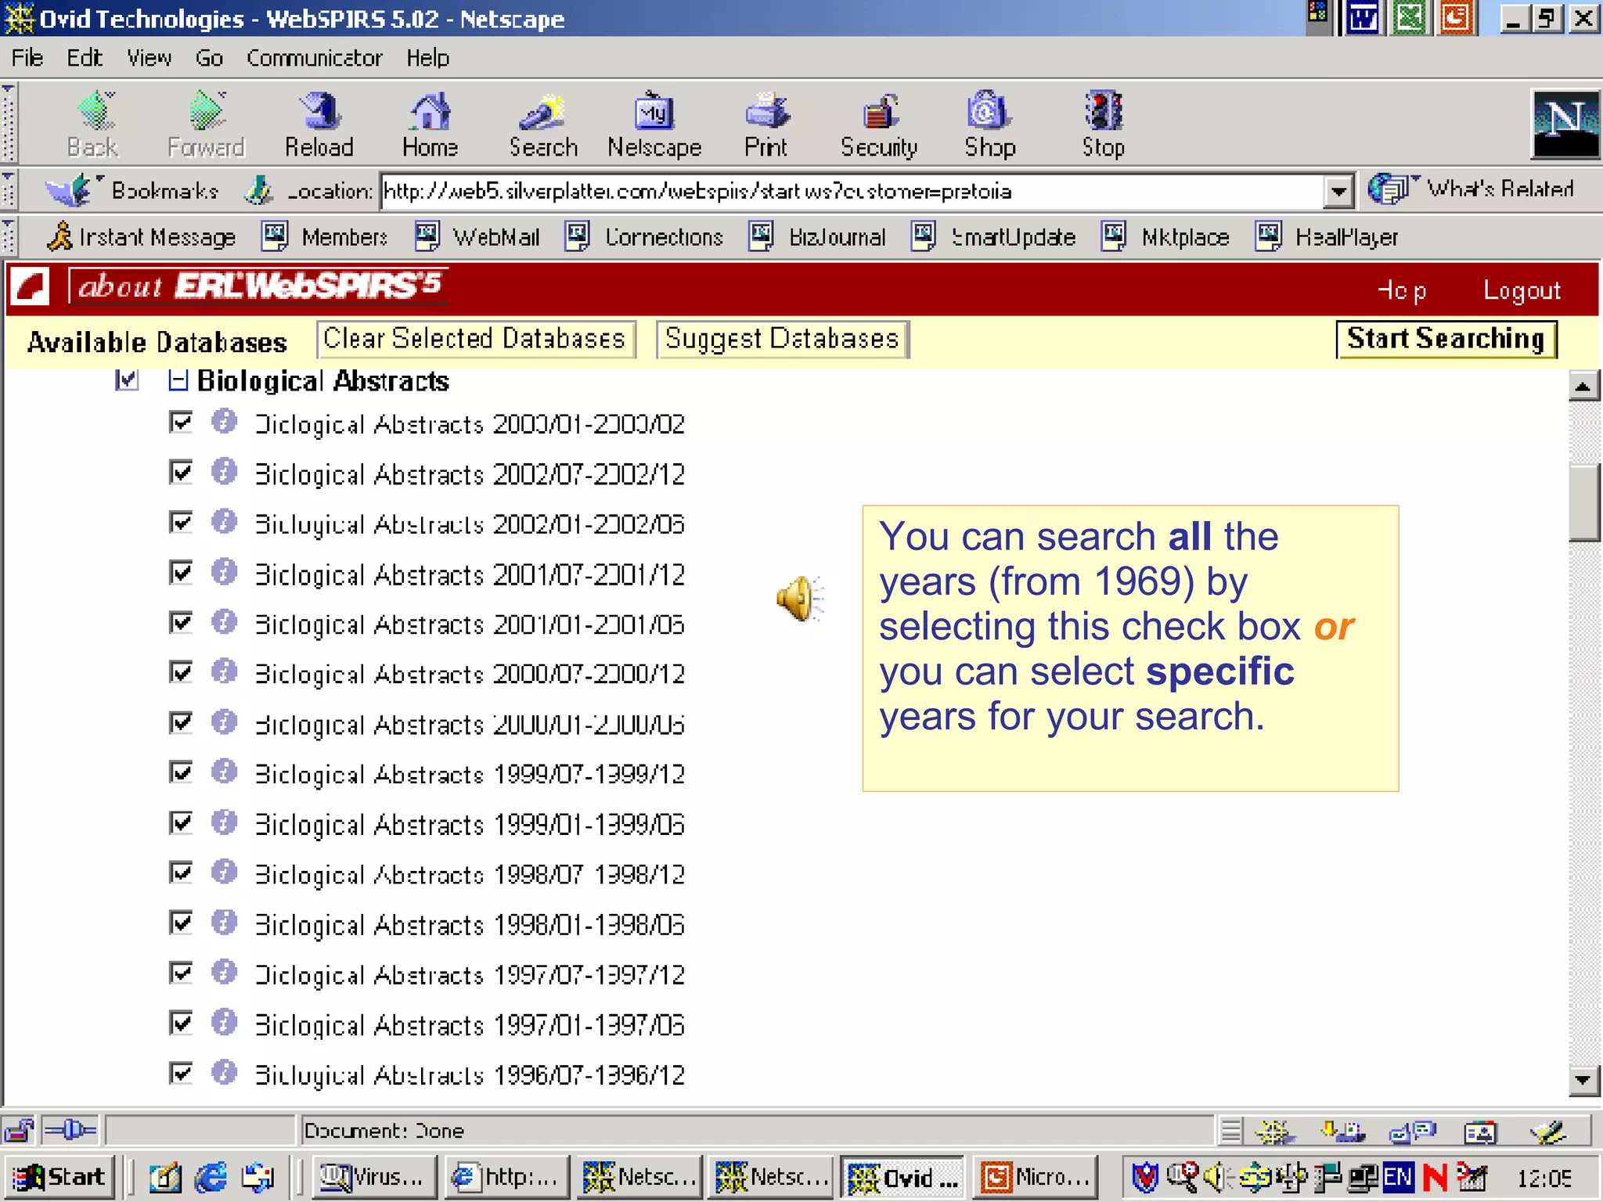Open the Go menu

click(x=209, y=58)
